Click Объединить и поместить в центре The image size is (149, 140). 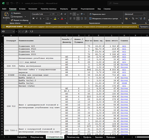pyautogui.click(x=104, y=18)
